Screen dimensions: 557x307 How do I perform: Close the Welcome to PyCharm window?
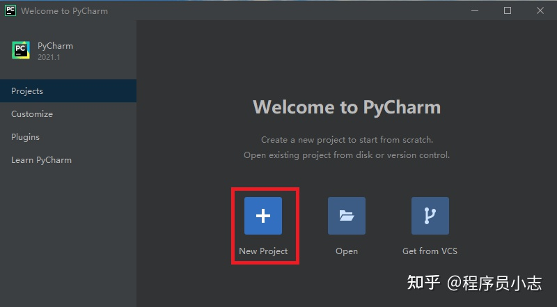click(x=540, y=10)
